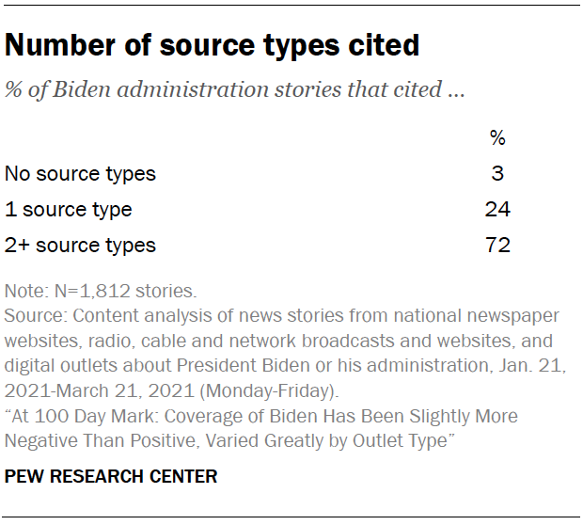
Task: Click the word "Source:" in the footnote
Action: [x=31, y=315]
